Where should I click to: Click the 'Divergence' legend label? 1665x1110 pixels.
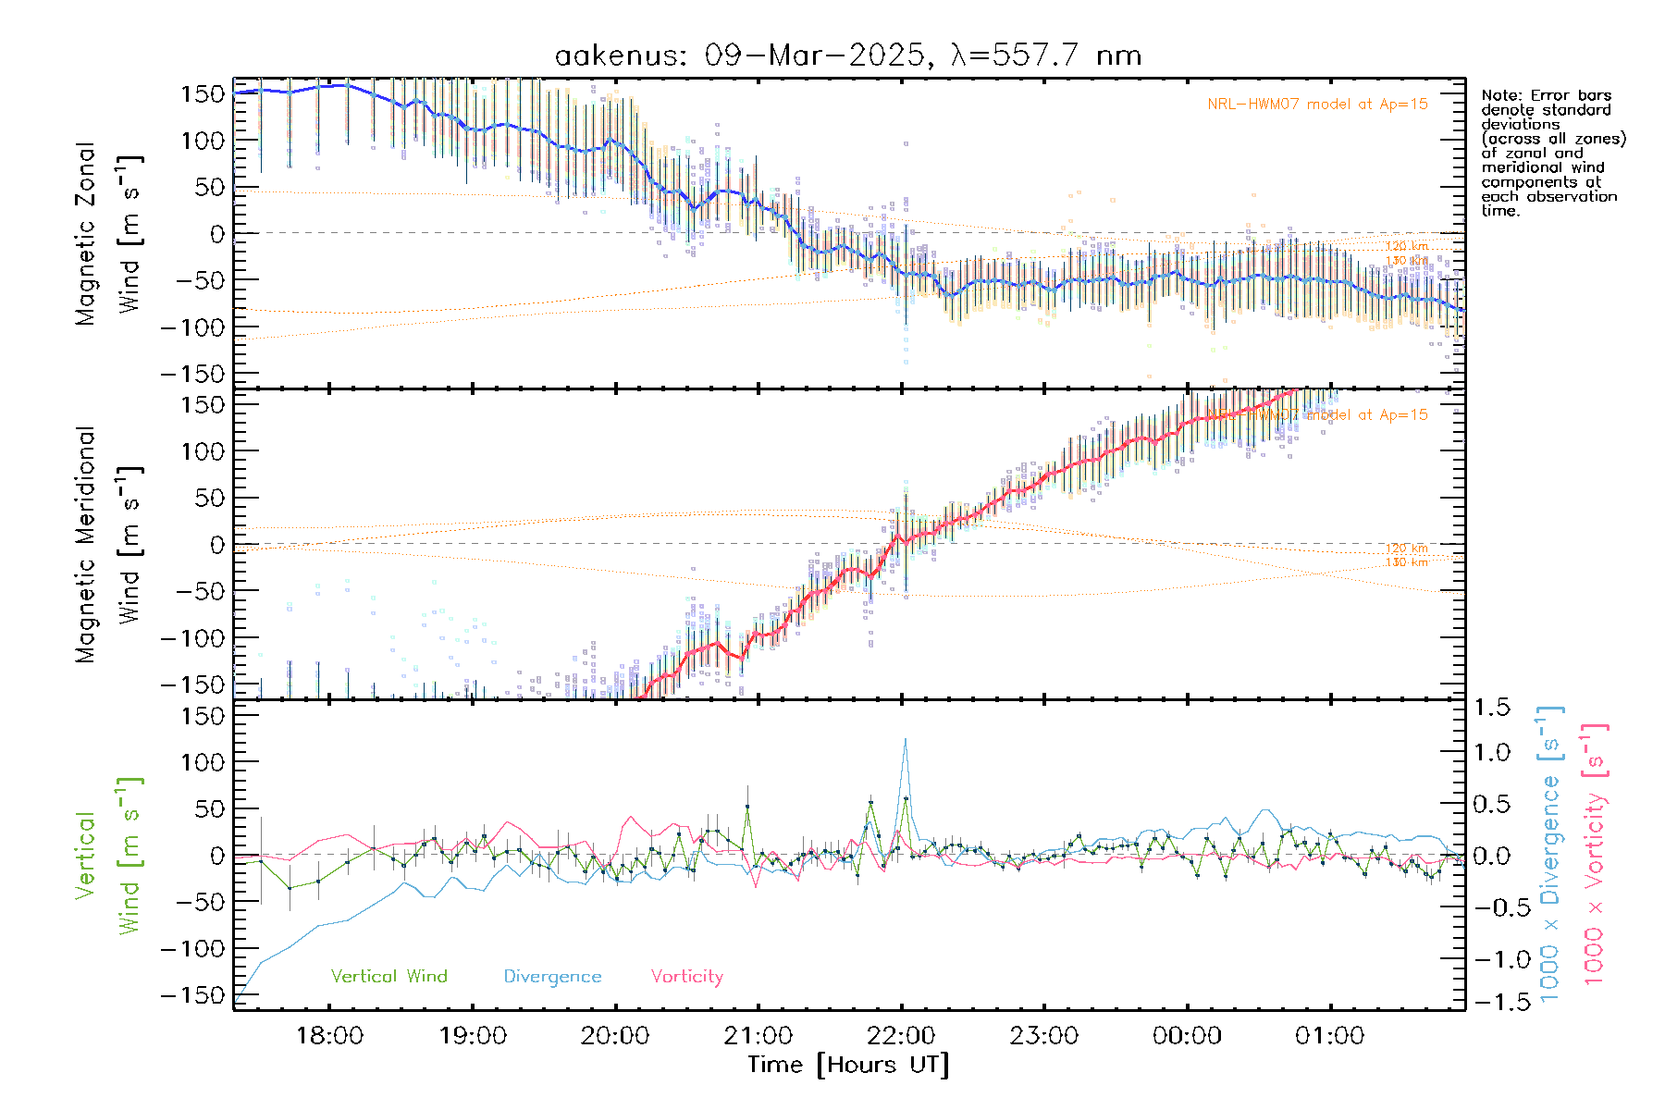(552, 977)
